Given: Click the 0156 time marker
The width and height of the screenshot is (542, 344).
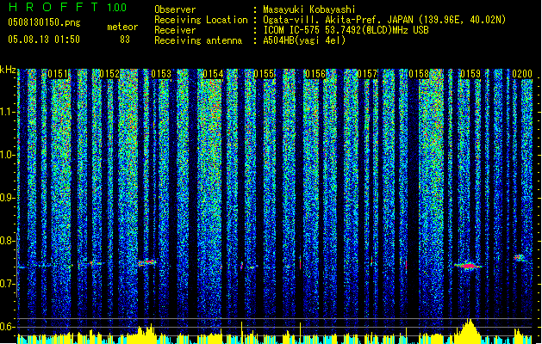Looking at the screenshot, I should [x=315, y=74].
